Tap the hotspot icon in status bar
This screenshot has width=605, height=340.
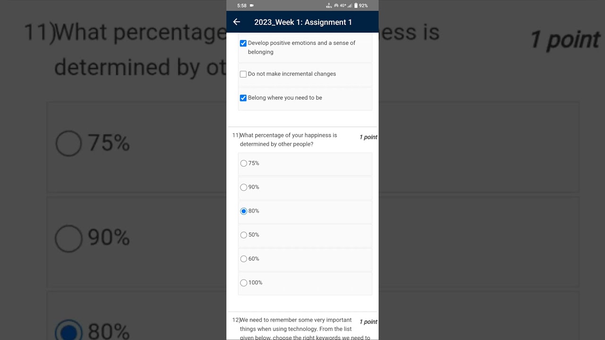click(x=336, y=6)
